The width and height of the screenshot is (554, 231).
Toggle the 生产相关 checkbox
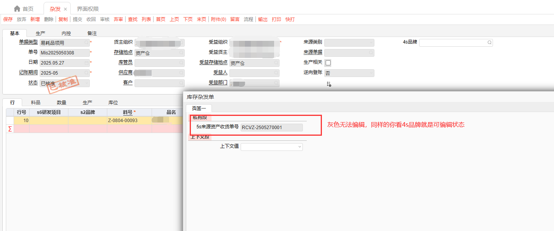pyautogui.click(x=328, y=63)
